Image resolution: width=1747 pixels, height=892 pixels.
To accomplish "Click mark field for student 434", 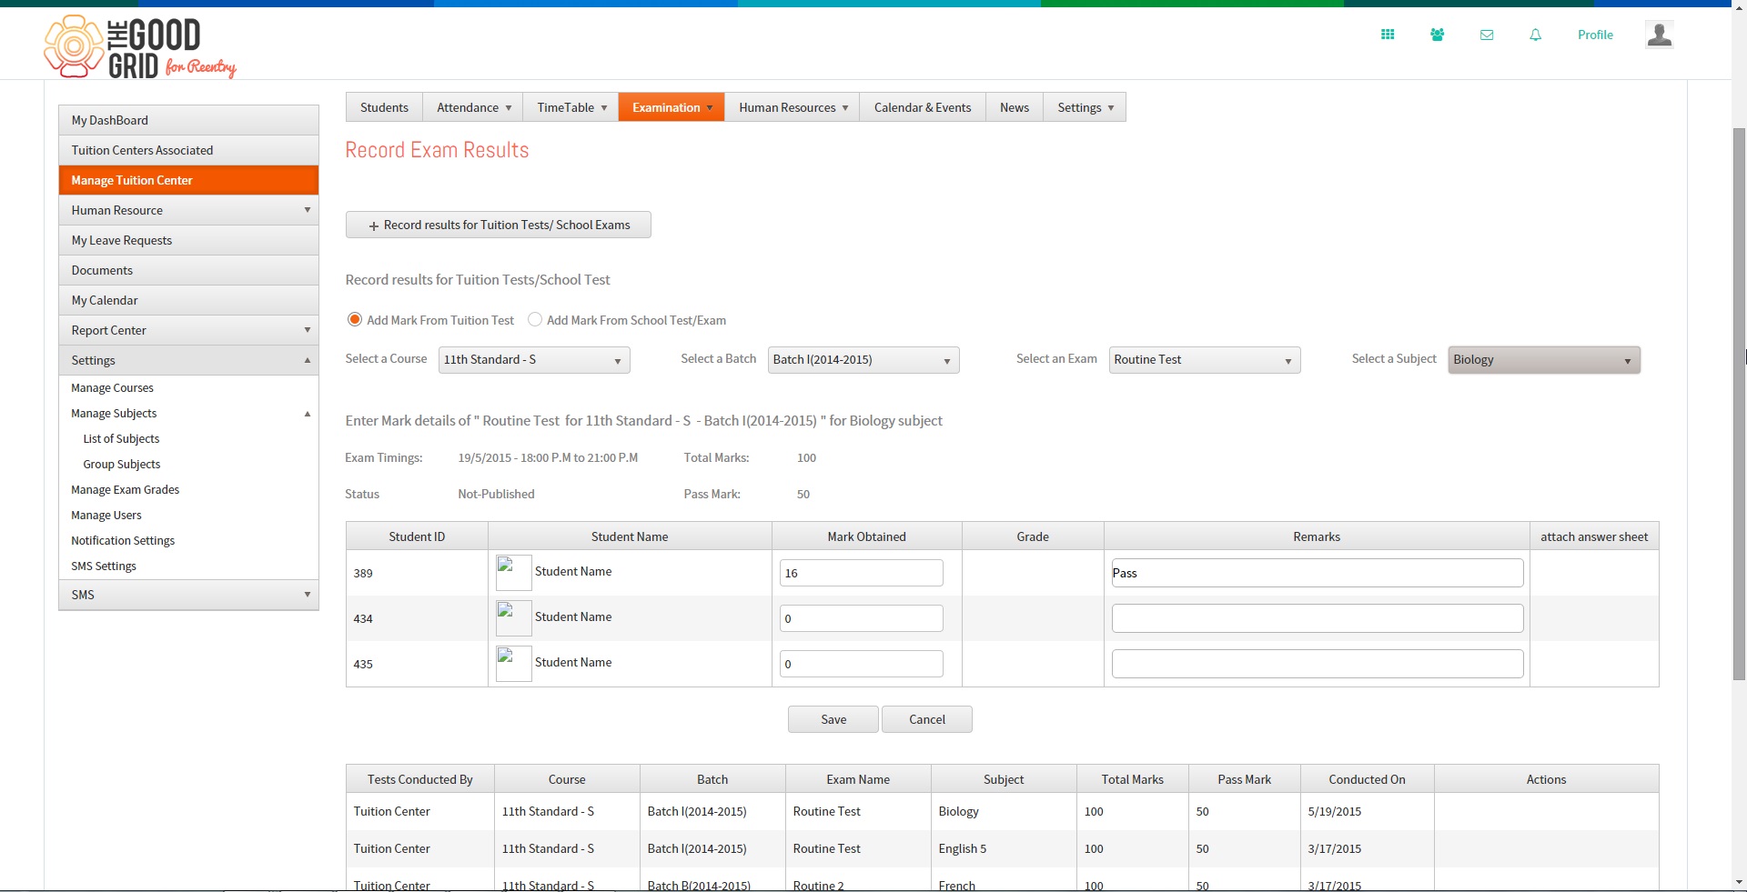I will pyautogui.click(x=862, y=618).
